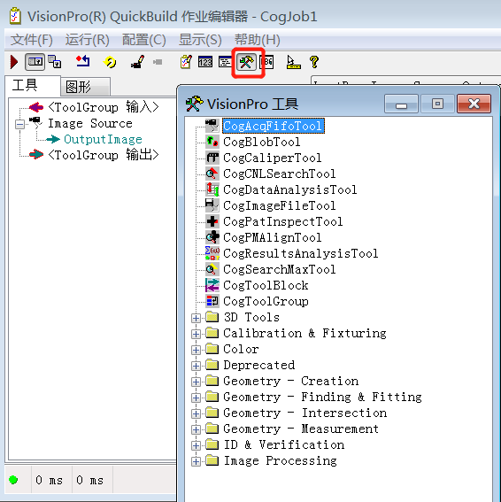This screenshot has width=501, height=502.
Task: Click the CogCNLSearchTool icon
Action: click(x=212, y=174)
